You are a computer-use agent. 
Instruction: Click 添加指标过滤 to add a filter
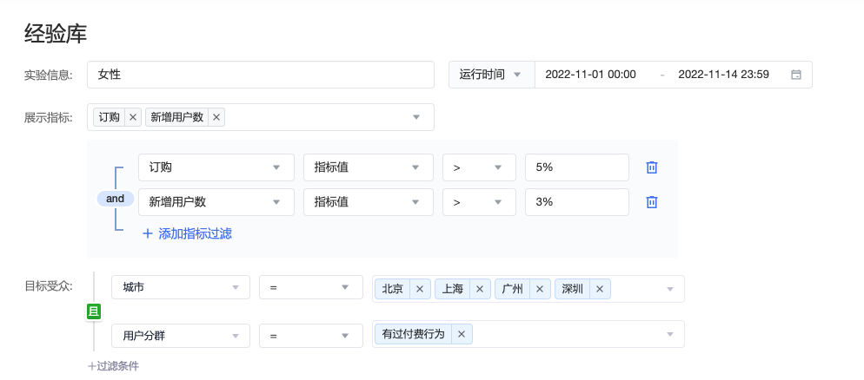coord(187,233)
